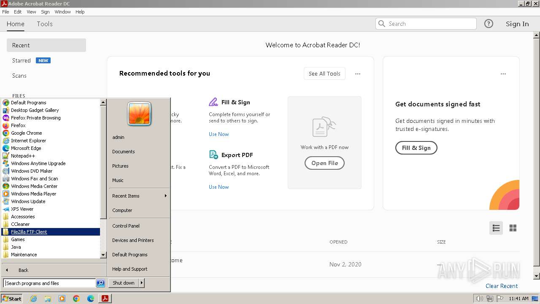Open the Sign menu

pyautogui.click(x=45, y=12)
